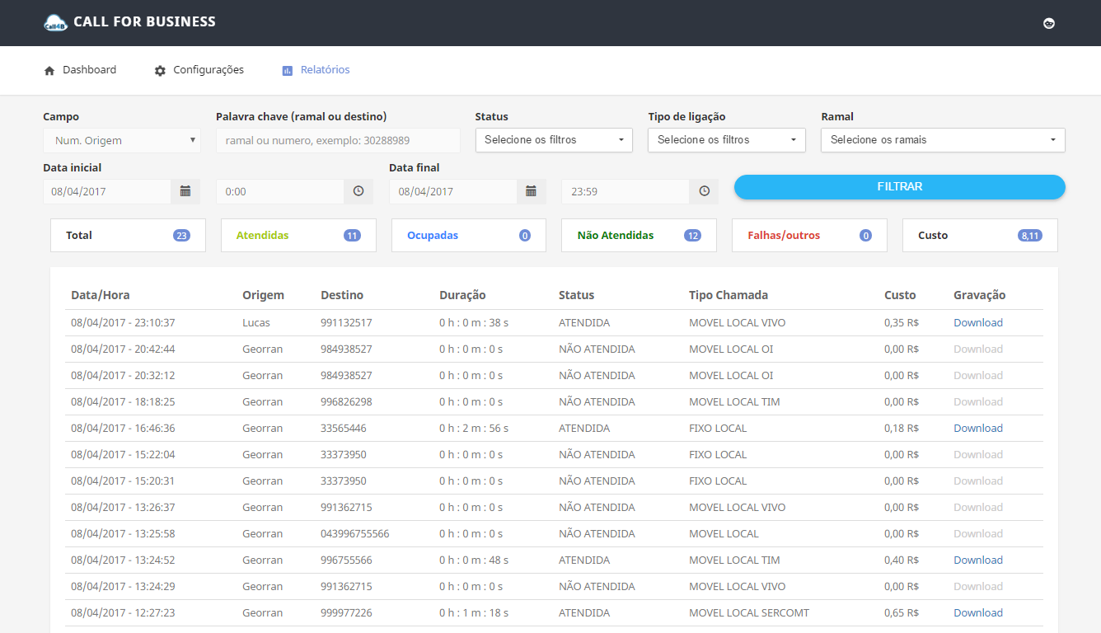Go to Configurações menu
Viewport: 1101px width, 633px height.
tap(199, 70)
